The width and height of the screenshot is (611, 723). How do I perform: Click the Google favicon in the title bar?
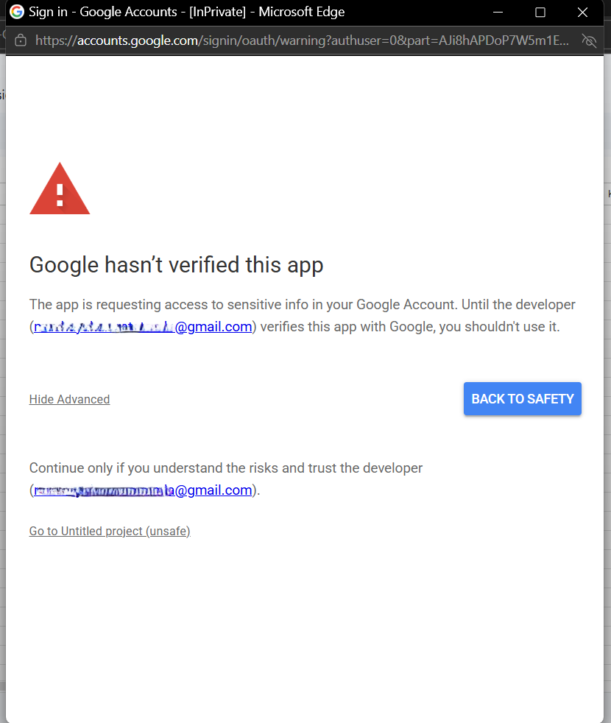coord(16,13)
